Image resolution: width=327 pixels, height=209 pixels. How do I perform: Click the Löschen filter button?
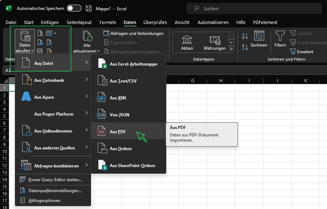301,33
